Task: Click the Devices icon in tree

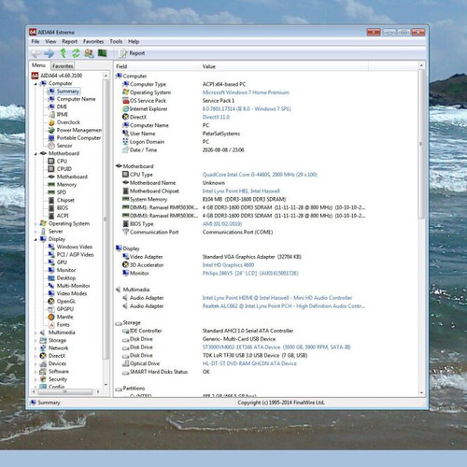Action: point(43,363)
